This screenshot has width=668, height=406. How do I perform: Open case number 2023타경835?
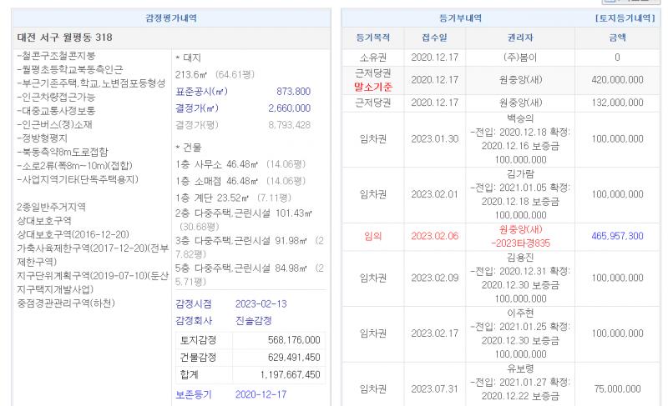click(x=520, y=243)
